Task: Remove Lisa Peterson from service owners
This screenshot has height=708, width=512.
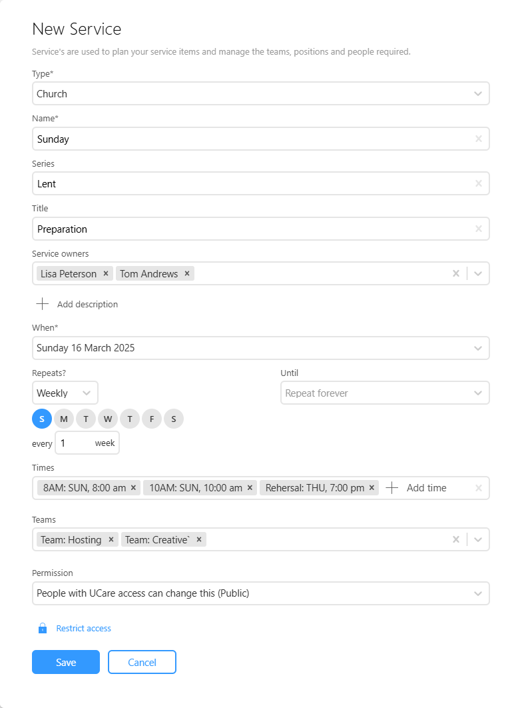Action: pyautogui.click(x=106, y=273)
